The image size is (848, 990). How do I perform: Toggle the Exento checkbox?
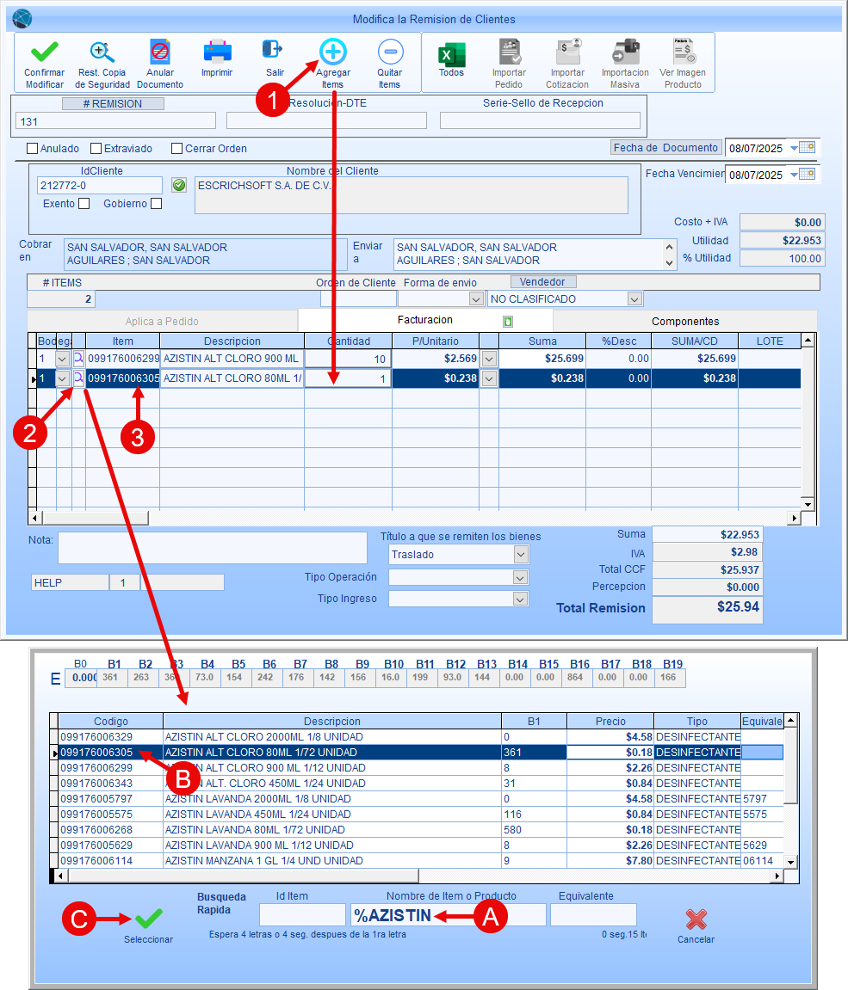[x=84, y=203]
